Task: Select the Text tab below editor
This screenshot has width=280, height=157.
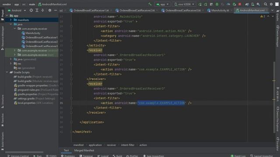Action: click(x=66, y=150)
